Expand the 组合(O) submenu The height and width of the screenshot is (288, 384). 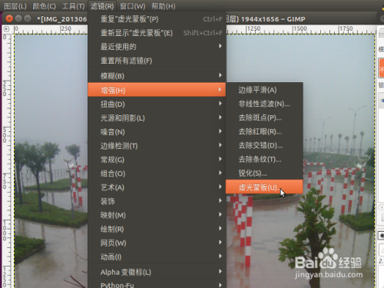pos(157,174)
